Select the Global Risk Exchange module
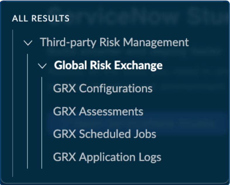The height and width of the screenshot is (185, 230). point(108,65)
